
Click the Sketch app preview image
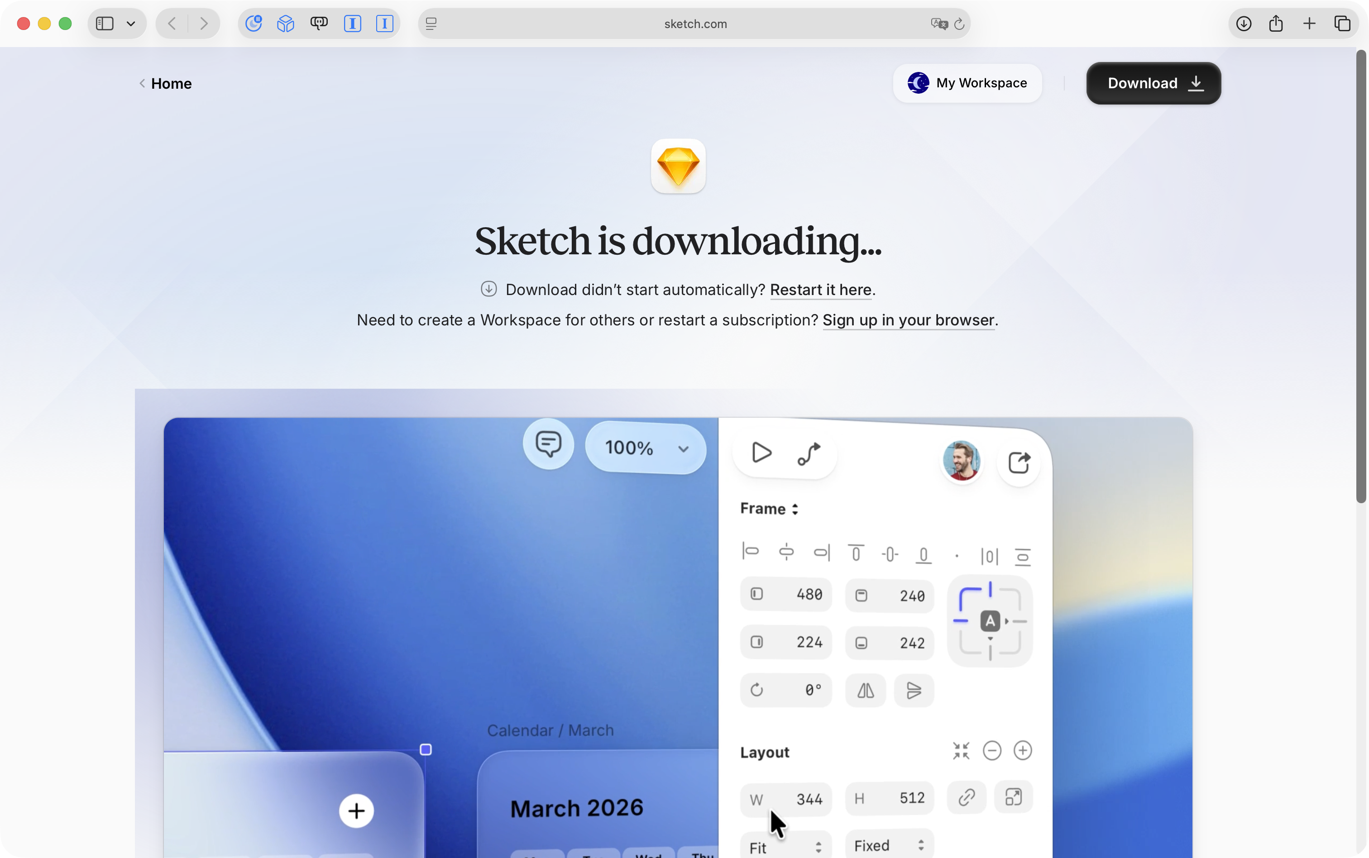coord(664,624)
